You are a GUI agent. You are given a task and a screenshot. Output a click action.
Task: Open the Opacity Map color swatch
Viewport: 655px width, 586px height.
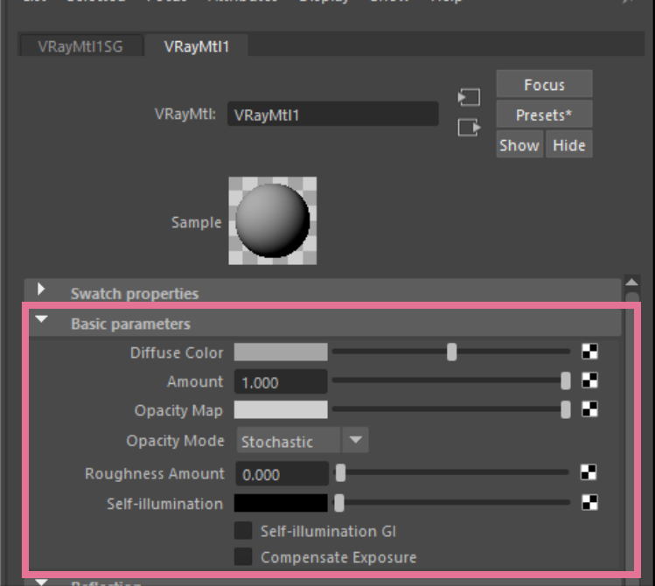[x=281, y=409]
